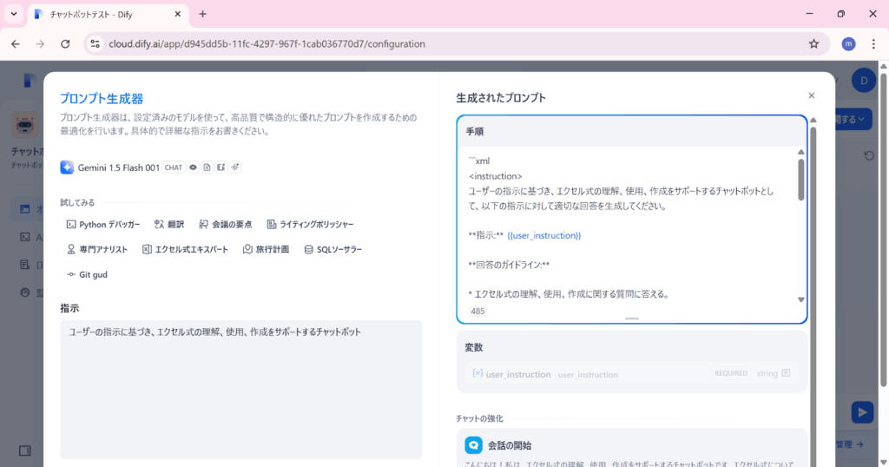
Task: Select the Python デバッガー template
Action: pyautogui.click(x=103, y=225)
